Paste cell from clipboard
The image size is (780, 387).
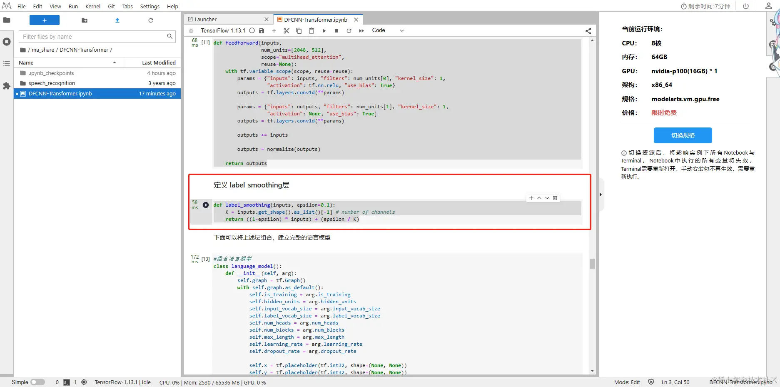point(312,31)
